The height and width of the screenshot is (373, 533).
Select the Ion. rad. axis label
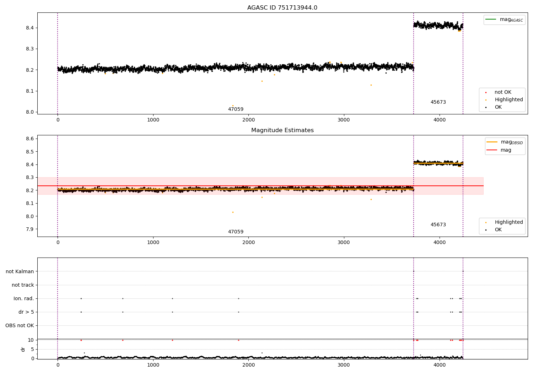pyautogui.click(x=24, y=298)
